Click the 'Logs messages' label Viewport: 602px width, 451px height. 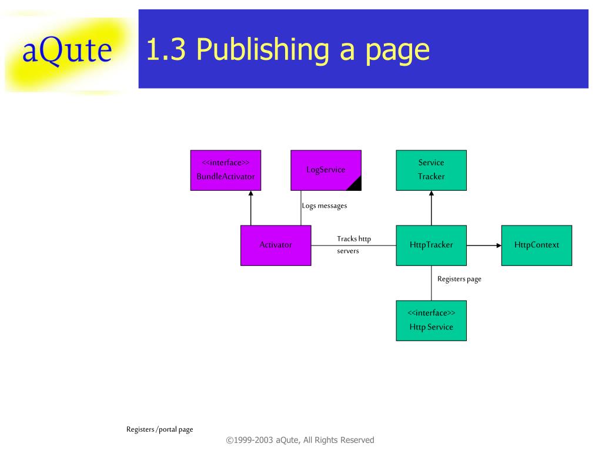[325, 206]
